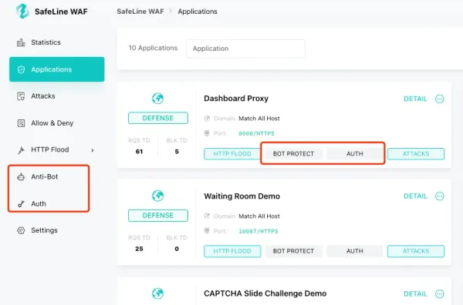Click BOT PROTECT on Dashboard Proxy
463x305 pixels.
(x=293, y=154)
